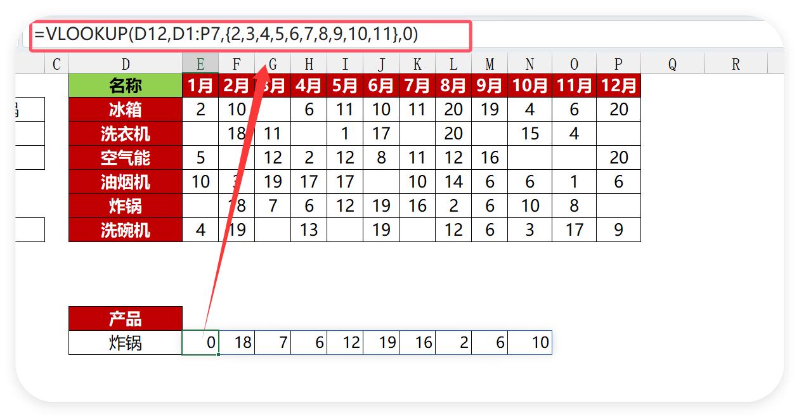Select column C header

click(x=57, y=63)
